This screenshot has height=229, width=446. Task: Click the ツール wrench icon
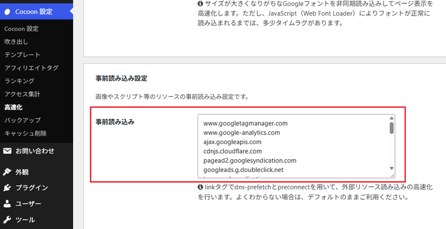click(7, 220)
